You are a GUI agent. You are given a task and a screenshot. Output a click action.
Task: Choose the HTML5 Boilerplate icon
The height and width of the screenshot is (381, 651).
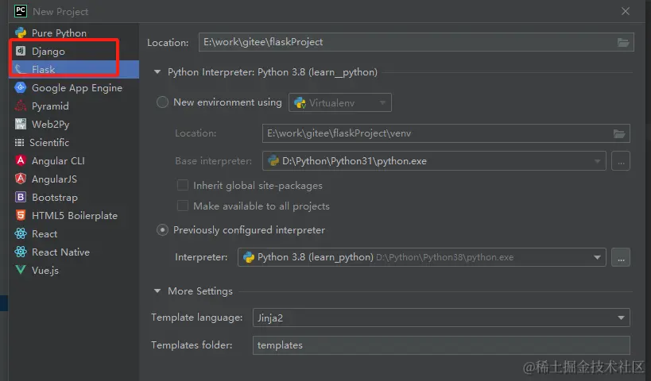(x=21, y=216)
